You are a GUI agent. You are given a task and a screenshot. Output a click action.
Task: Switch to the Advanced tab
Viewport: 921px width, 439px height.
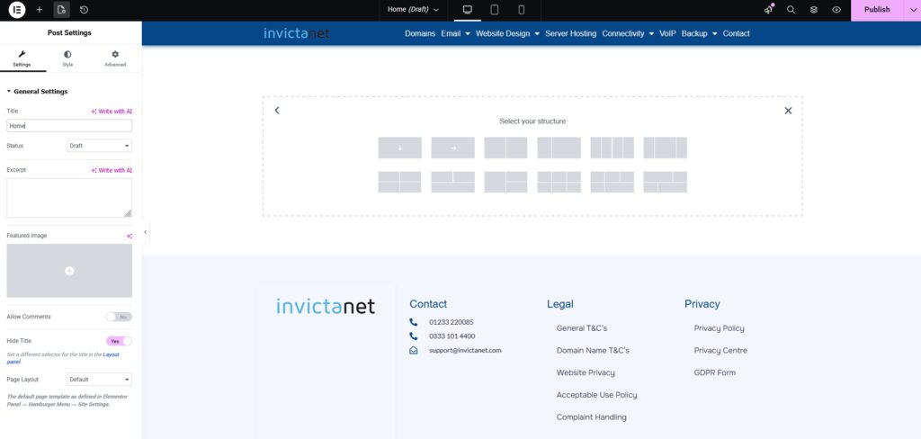pyautogui.click(x=115, y=58)
